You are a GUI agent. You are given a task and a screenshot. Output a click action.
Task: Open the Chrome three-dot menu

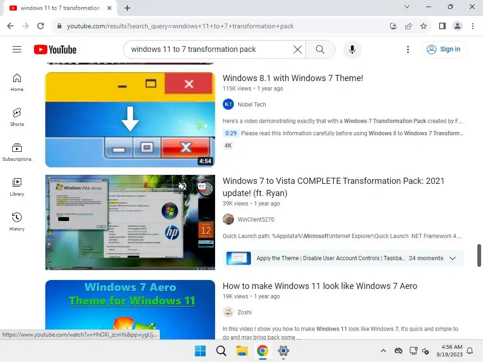coord(473,26)
